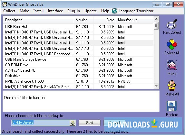Sort by Version column header
The height and width of the screenshot is (135, 185).
(84, 20)
